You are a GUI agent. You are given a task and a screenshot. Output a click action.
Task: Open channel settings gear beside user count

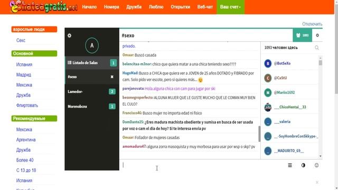pos(317,35)
